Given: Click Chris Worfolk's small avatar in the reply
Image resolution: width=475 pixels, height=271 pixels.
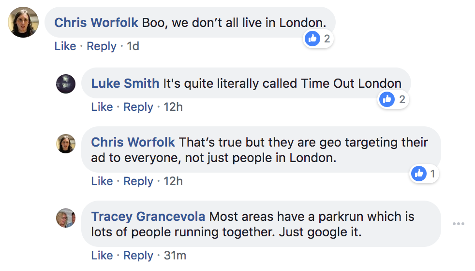Looking at the screenshot, I should point(66,144).
